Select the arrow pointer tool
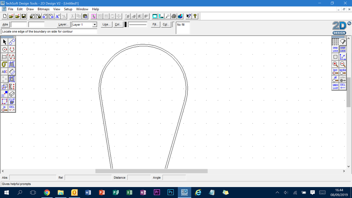Viewport: 352px width, 198px height. pos(4,42)
